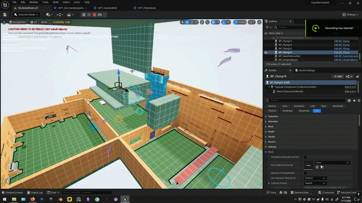Save the current level
This screenshot has width=362, height=203.
[5, 15]
